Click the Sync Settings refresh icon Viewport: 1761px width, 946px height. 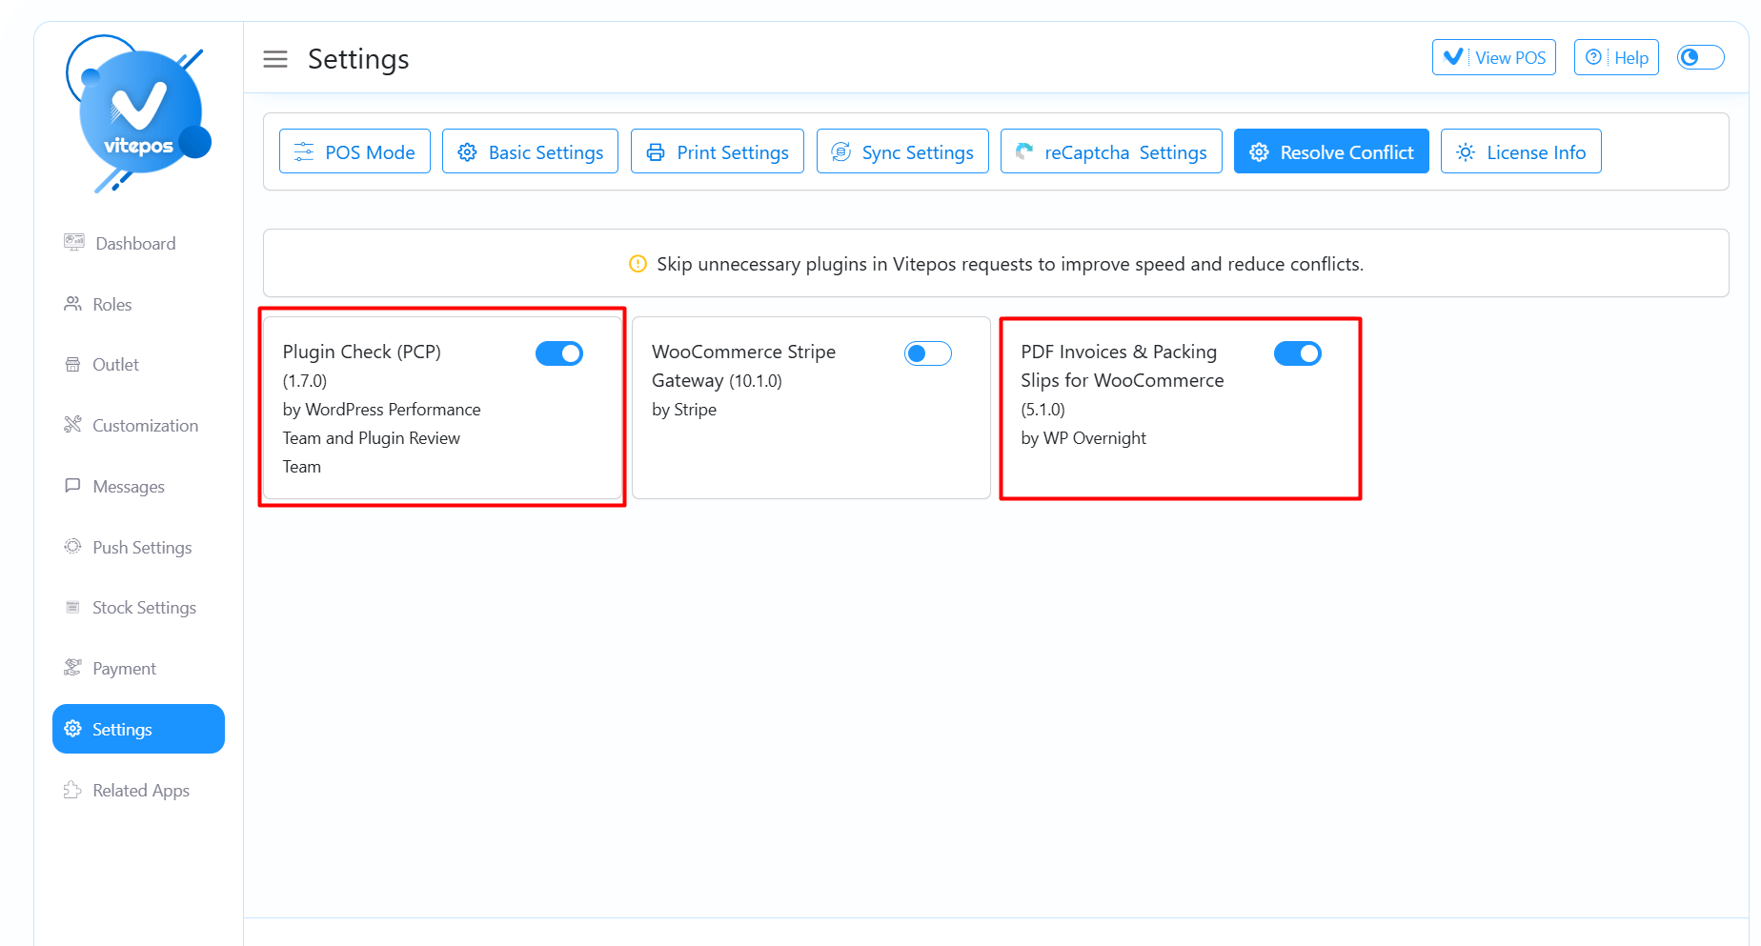(x=840, y=151)
